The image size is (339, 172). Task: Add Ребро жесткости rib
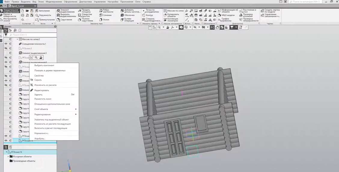[106, 11]
